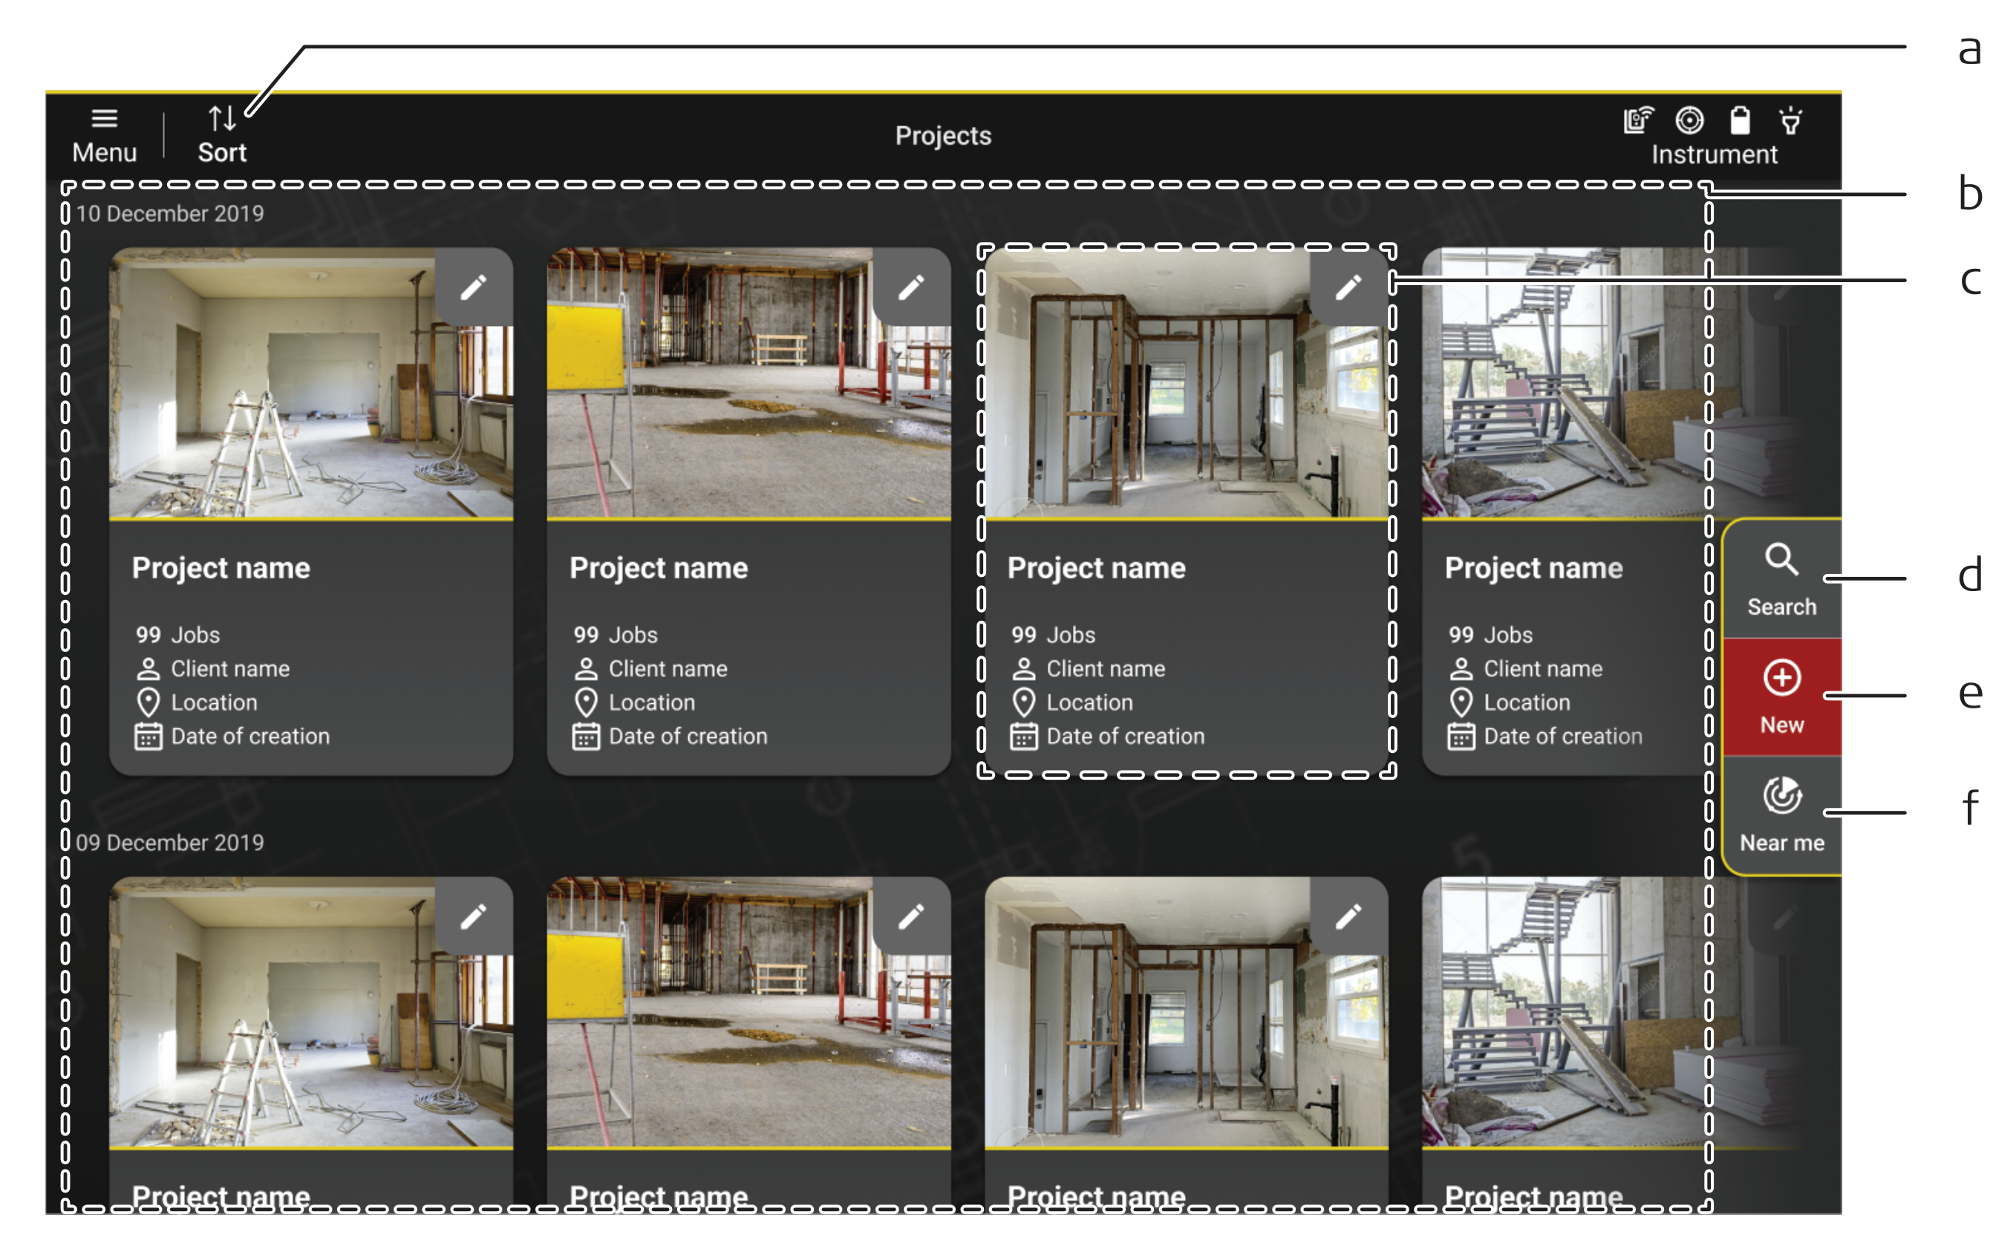The width and height of the screenshot is (2016, 1246).
Task: Select the third project's Project name title
Action: coord(1096,568)
